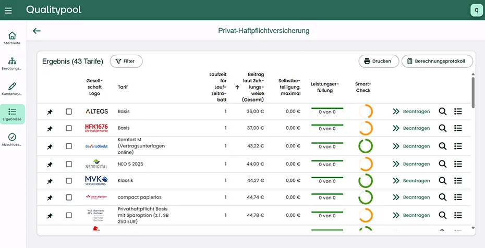This screenshot has width=485, height=248.
Task: Show list view for Privathaftpflicht Basis
Action: click(x=458, y=215)
